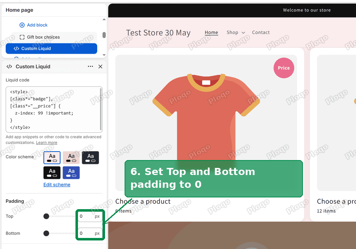The width and height of the screenshot is (356, 249).
Task: Click the 12 items count text
Action: point(326,211)
